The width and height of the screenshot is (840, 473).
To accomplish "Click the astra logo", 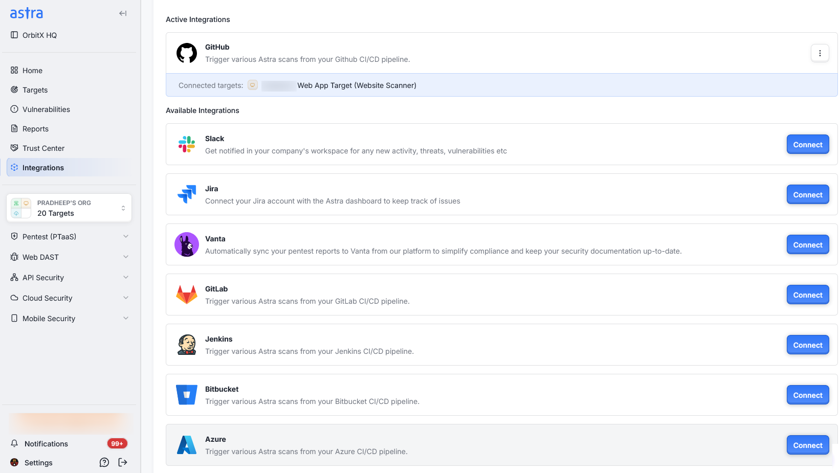I will [27, 13].
